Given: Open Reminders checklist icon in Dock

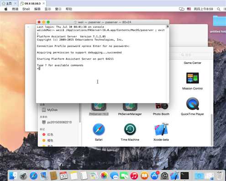Looking at the screenshot, I should (x=84, y=176).
